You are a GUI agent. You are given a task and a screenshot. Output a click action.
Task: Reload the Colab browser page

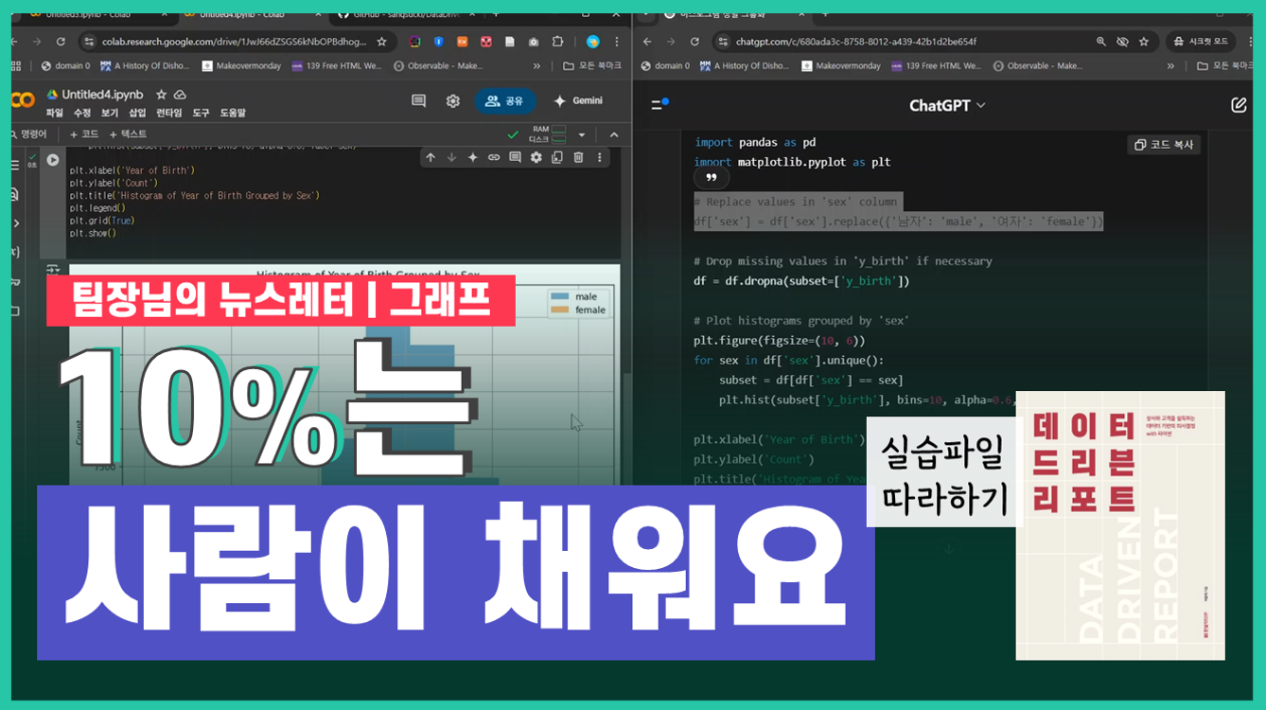point(61,42)
